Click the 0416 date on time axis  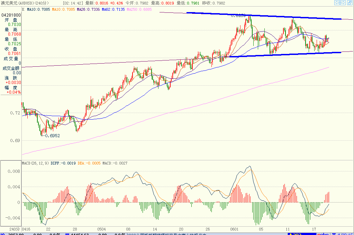click(26, 229)
